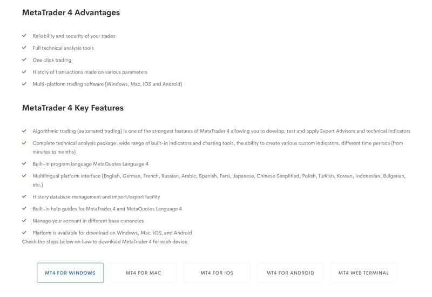Viewport: 432px width, 297px height.
Task: Click checkmark beside Complete technical analysis package
Action: pyautogui.click(x=24, y=143)
